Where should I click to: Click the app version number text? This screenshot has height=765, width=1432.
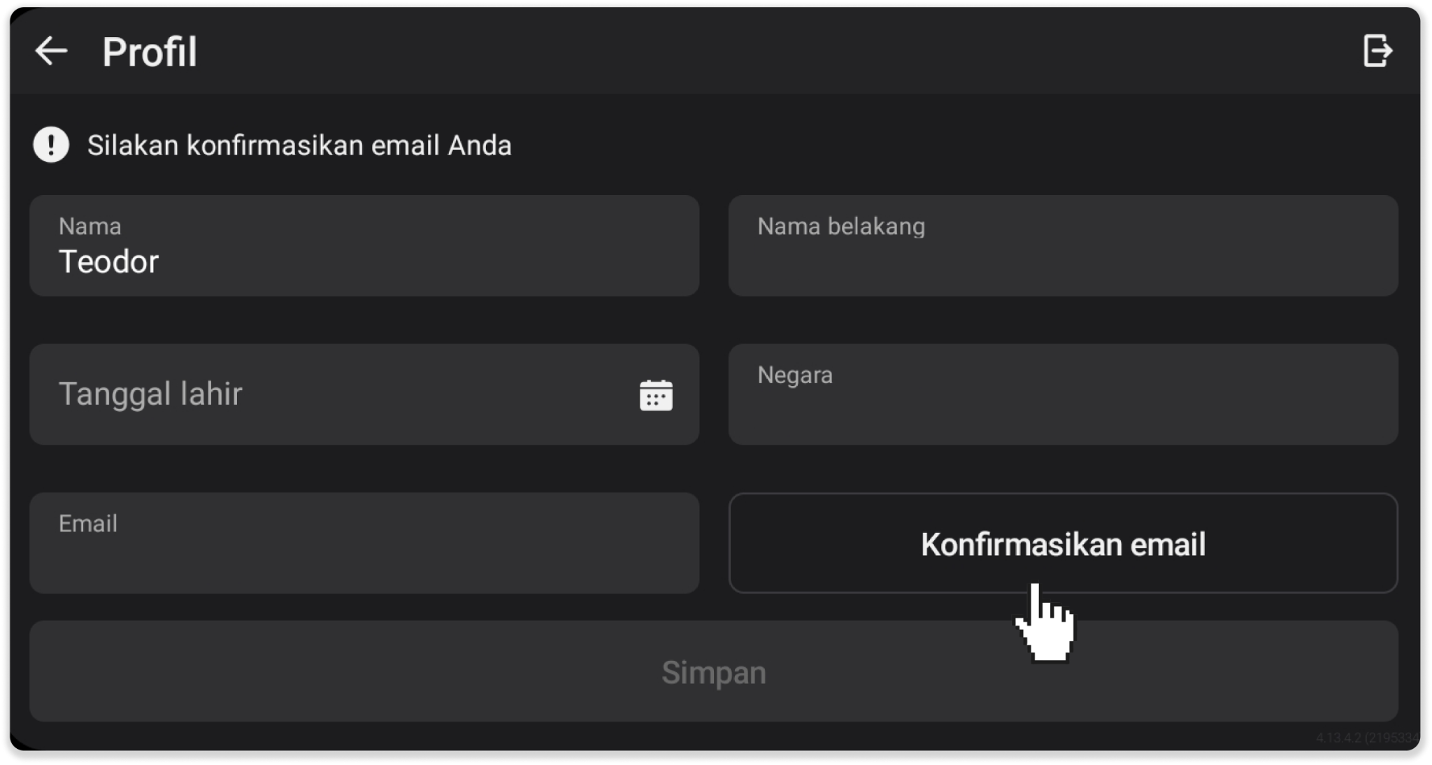coord(1367,738)
